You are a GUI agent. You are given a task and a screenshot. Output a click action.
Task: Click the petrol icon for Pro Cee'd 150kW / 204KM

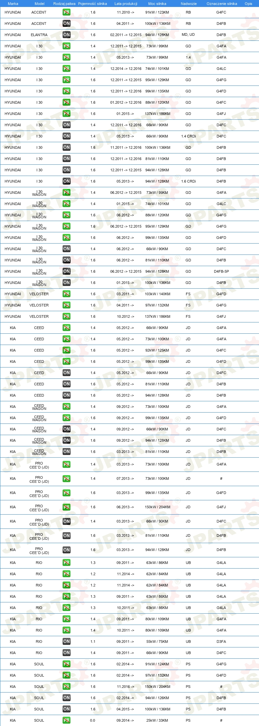pos(66,507)
